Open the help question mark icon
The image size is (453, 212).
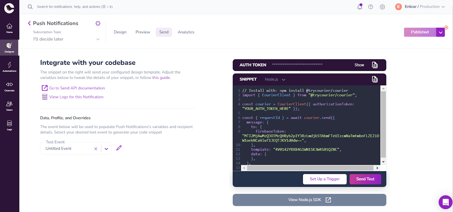coord(371,7)
